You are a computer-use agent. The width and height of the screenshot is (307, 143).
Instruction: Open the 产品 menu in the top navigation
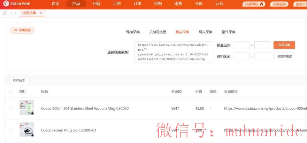(76, 4)
